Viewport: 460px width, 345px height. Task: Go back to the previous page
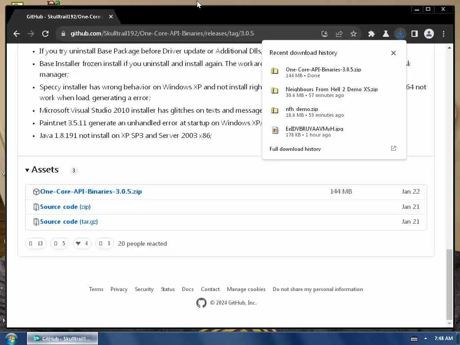click(x=17, y=34)
